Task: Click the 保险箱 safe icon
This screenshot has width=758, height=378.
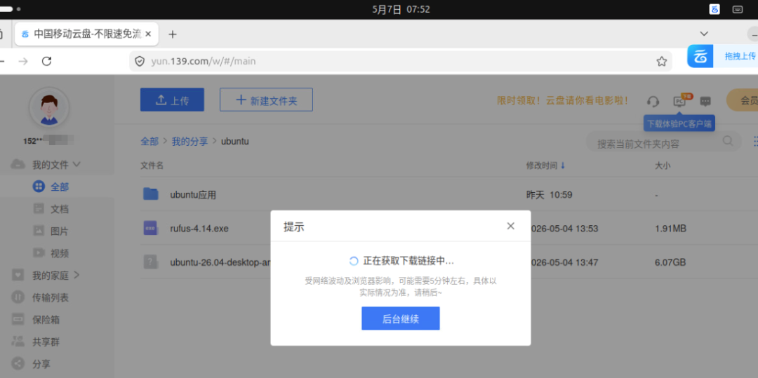Action: click(x=18, y=320)
